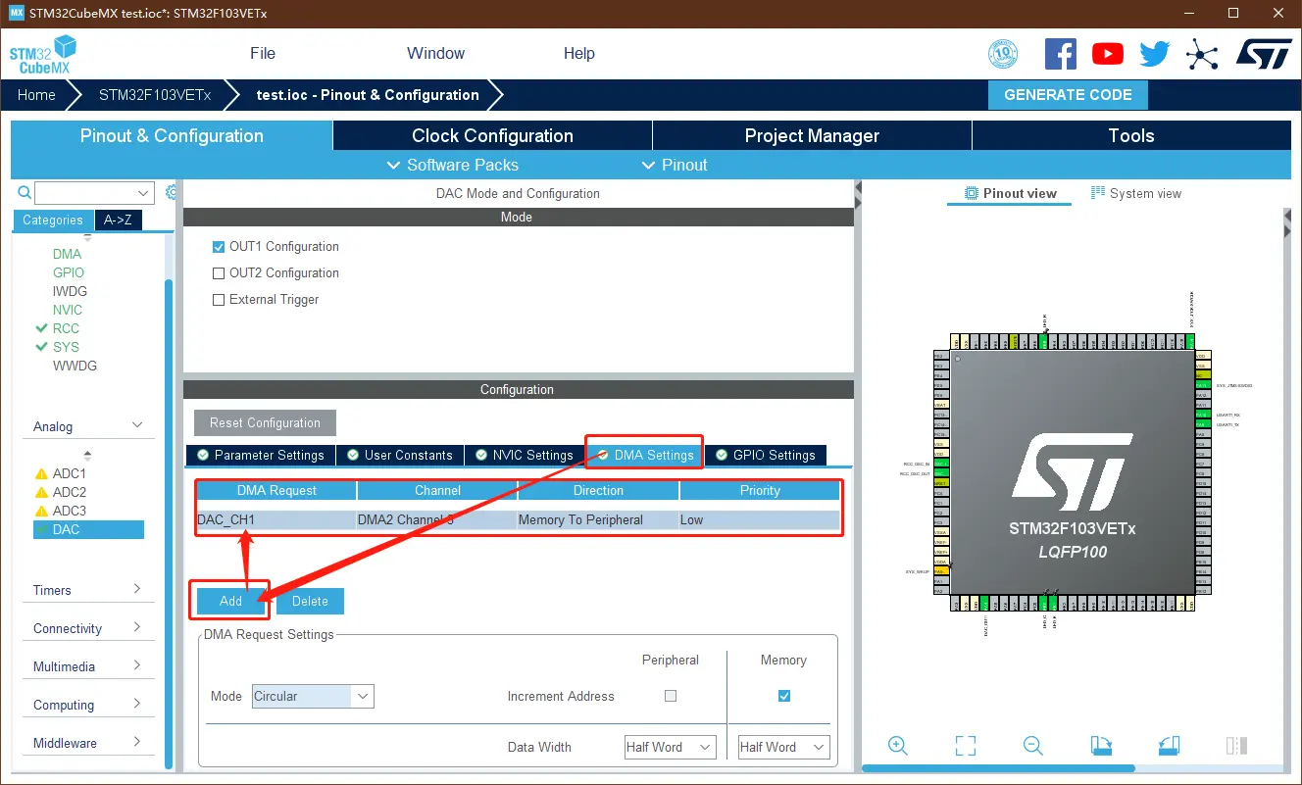This screenshot has height=785, width=1302.
Task: Open the File menu
Action: click(263, 53)
